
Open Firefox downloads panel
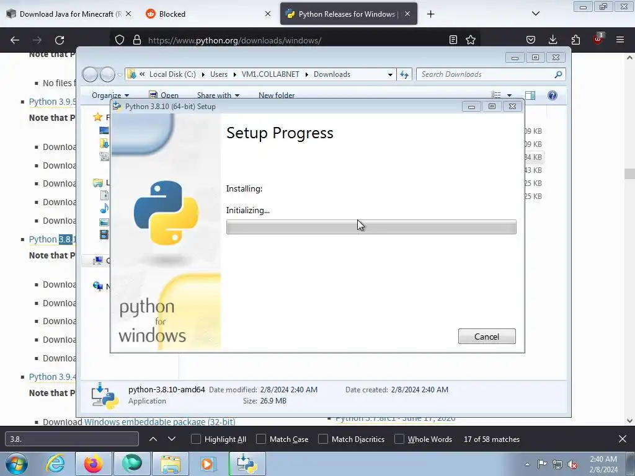click(553, 40)
